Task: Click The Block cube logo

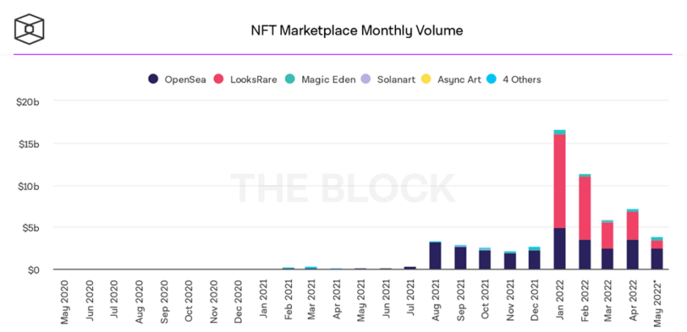Action: pos(29,29)
